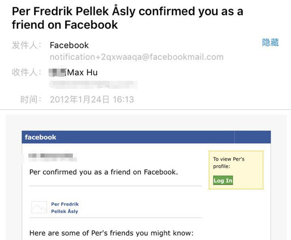The height and width of the screenshot is (240, 291).
Task: Tap the 发件人 sender label
Action: coord(26,45)
